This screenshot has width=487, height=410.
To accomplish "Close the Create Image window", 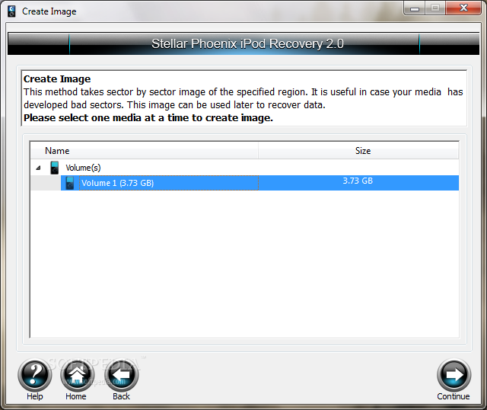I will tap(463, 8).
